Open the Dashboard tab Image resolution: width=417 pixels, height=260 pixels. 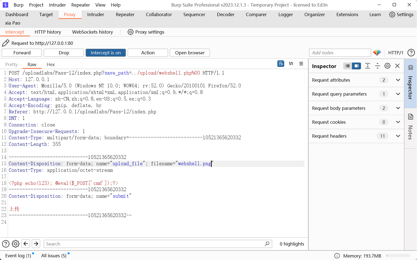pos(17,14)
